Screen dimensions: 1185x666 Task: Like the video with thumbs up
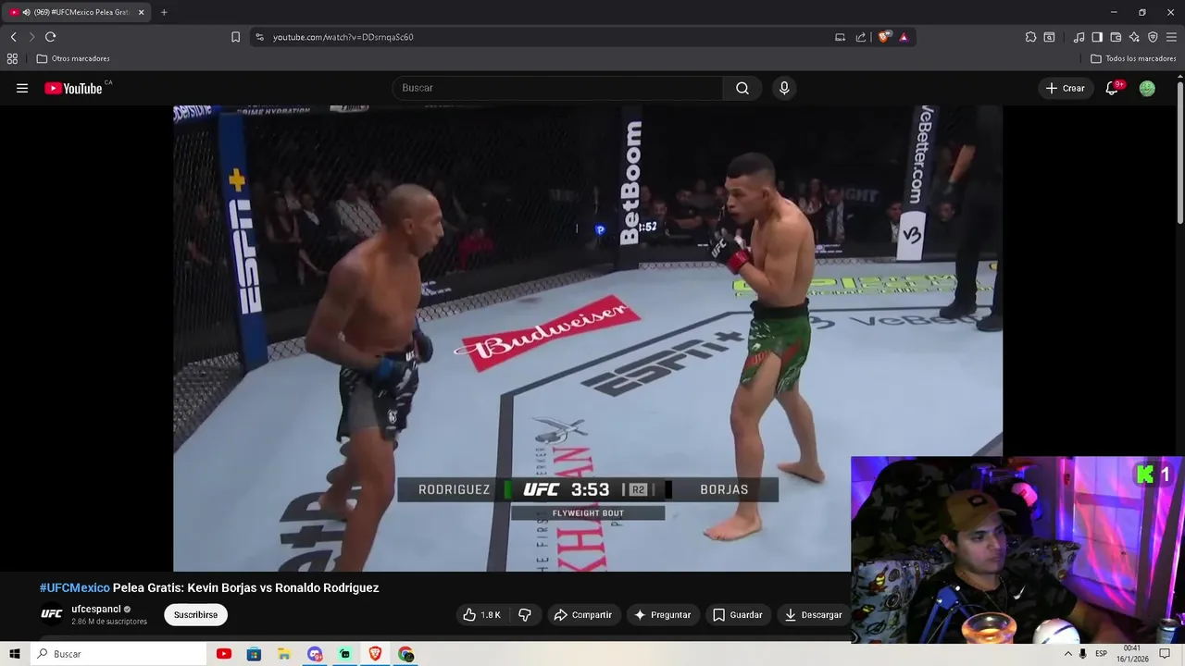[482, 614]
